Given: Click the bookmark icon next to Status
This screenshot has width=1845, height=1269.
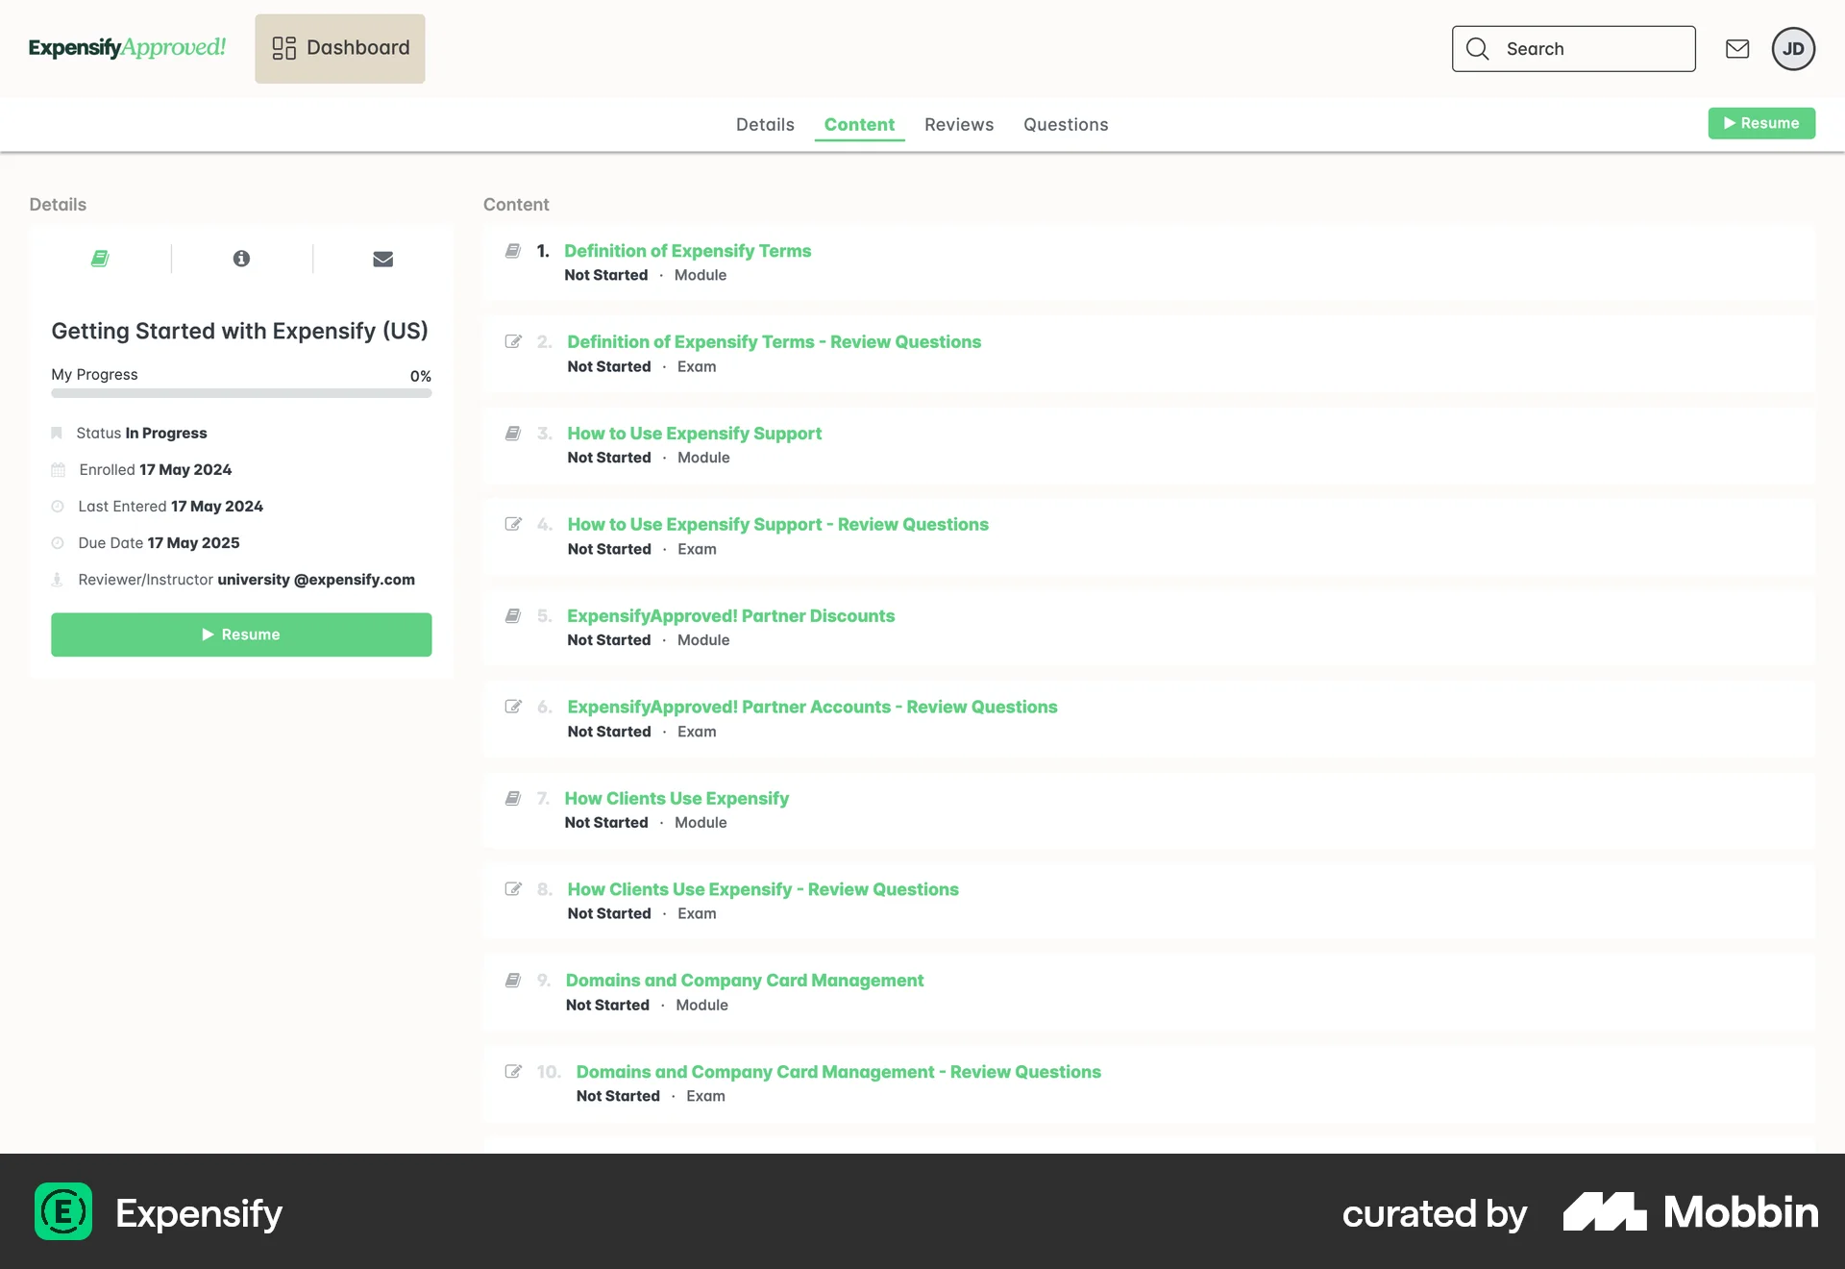Looking at the screenshot, I should pyautogui.click(x=58, y=433).
